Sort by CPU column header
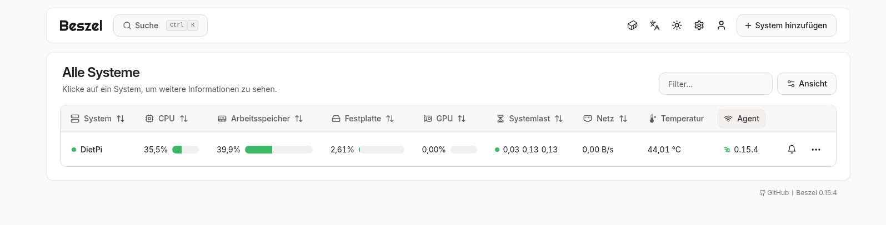Screen dimensions: 886x225 167,119
